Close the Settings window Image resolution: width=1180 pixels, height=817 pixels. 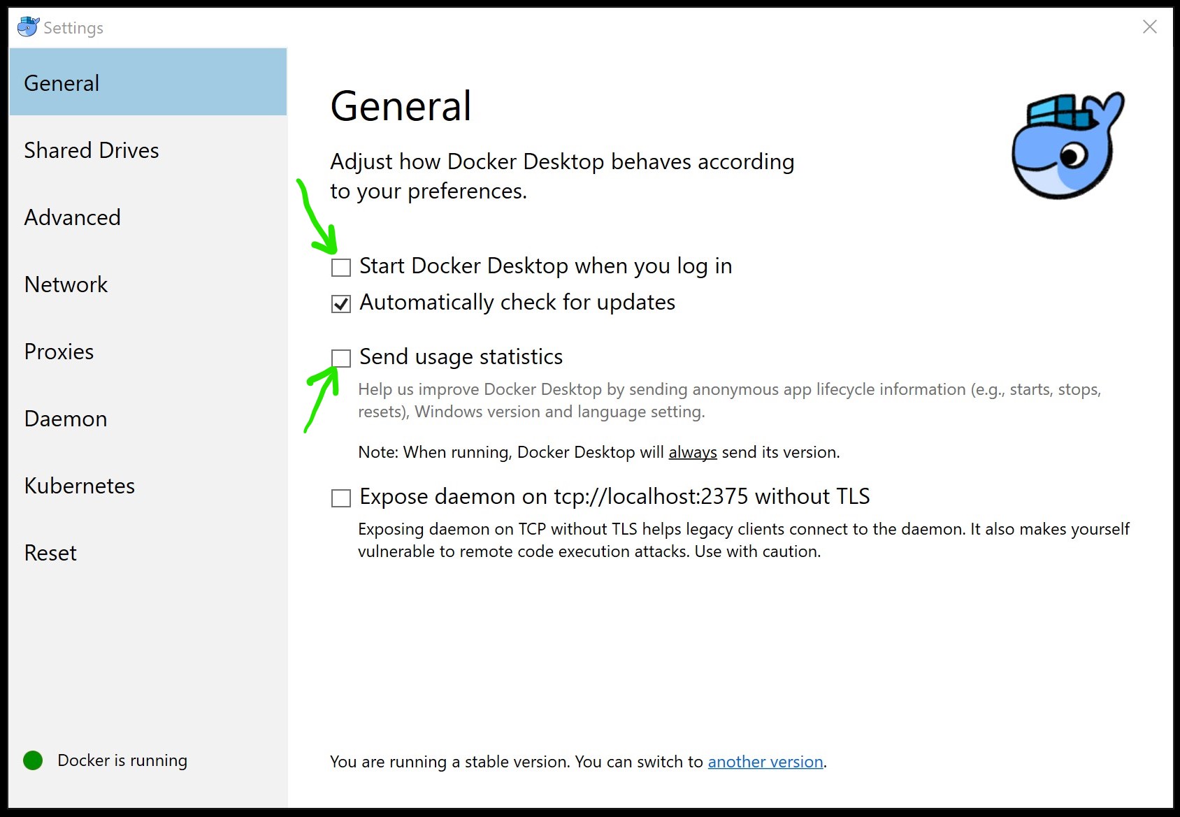pyautogui.click(x=1149, y=27)
